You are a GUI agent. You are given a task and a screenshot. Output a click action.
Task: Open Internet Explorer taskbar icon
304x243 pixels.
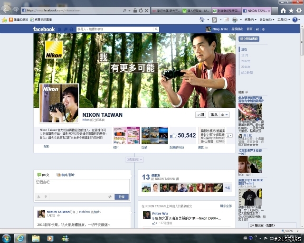(20, 238)
